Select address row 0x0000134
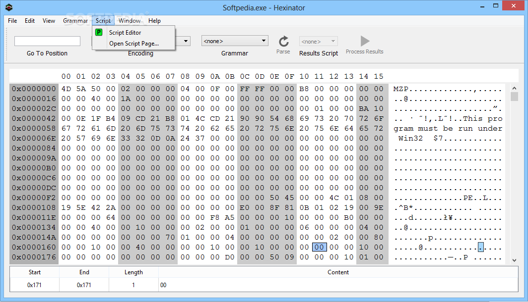The width and height of the screenshot is (528, 302). [x=34, y=227]
